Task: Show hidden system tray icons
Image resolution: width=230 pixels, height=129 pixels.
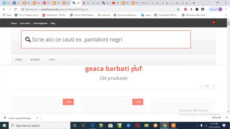Action: pyautogui.click(x=197, y=125)
